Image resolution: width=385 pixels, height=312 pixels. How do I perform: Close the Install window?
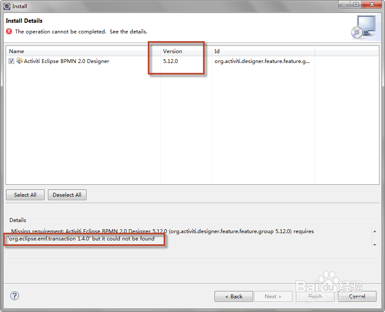tap(372, 4)
